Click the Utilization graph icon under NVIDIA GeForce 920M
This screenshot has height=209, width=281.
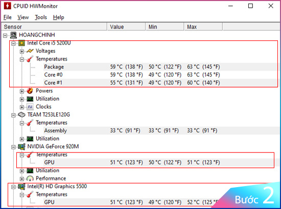[30, 171]
